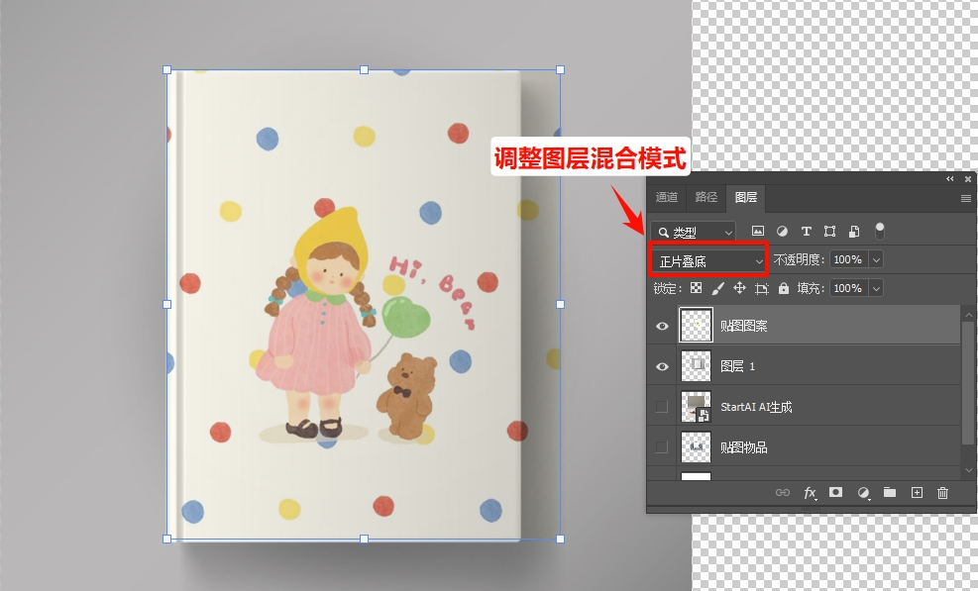This screenshot has height=591, width=978.
Task: Create a new group folder
Action: coord(888,492)
